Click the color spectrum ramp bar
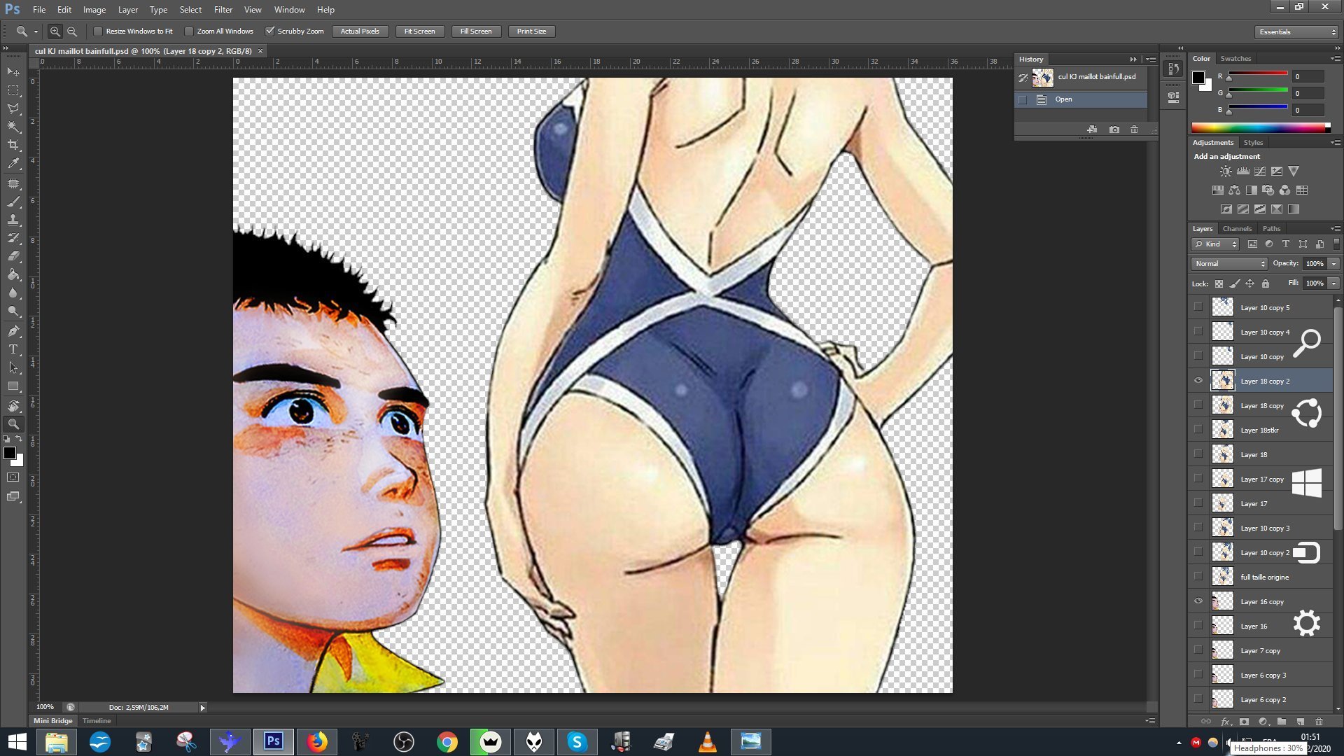 (x=1257, y=128)
